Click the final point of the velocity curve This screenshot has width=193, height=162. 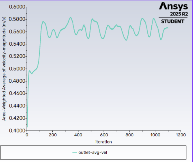pyautogui.click(x=168, y=28)
